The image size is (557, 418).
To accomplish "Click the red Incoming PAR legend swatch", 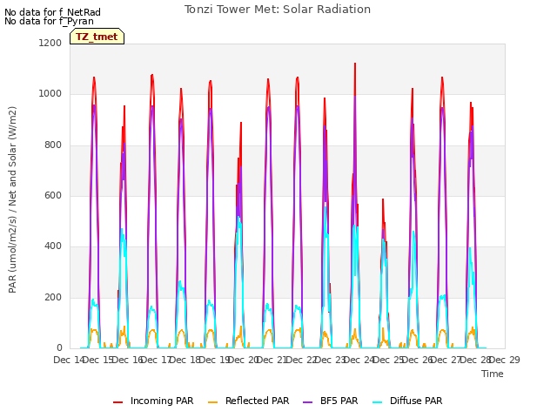I will (118, 402).
